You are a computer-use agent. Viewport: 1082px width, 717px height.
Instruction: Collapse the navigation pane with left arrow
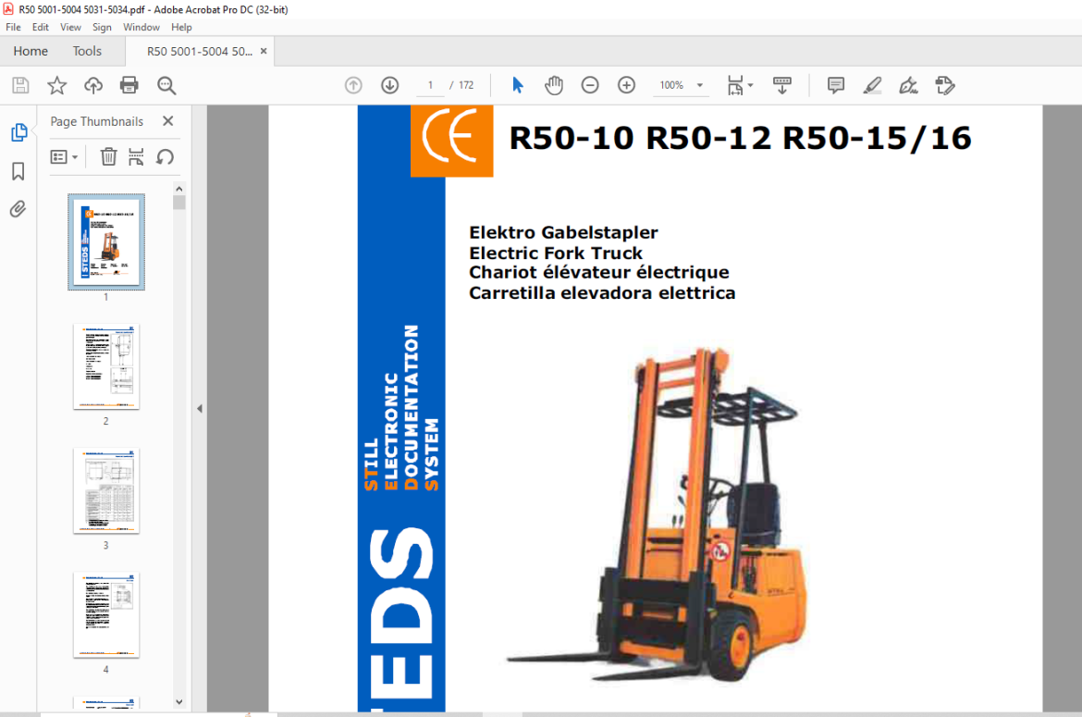(200, 409)
